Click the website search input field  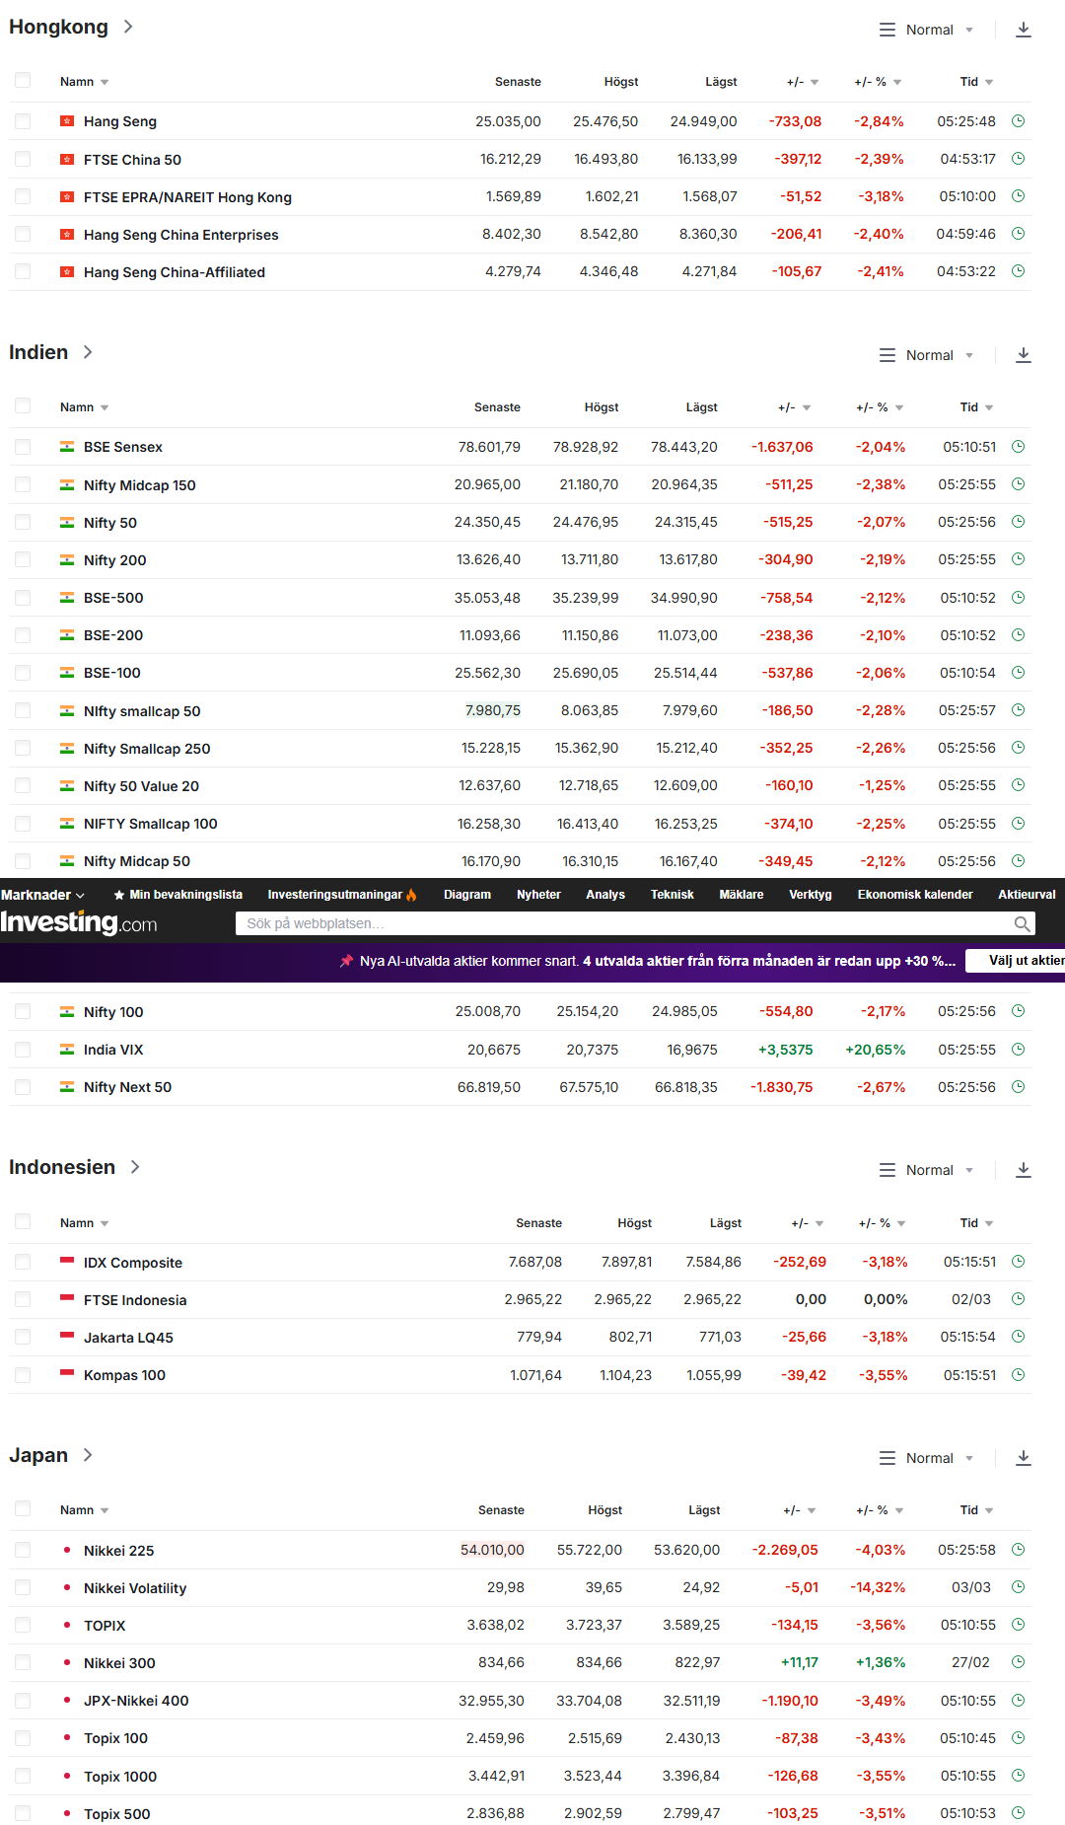pos(621,924)
